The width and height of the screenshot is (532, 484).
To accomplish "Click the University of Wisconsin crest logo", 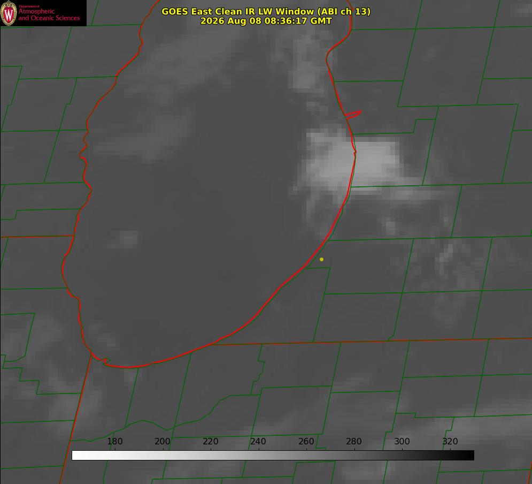I will (9, 13).
